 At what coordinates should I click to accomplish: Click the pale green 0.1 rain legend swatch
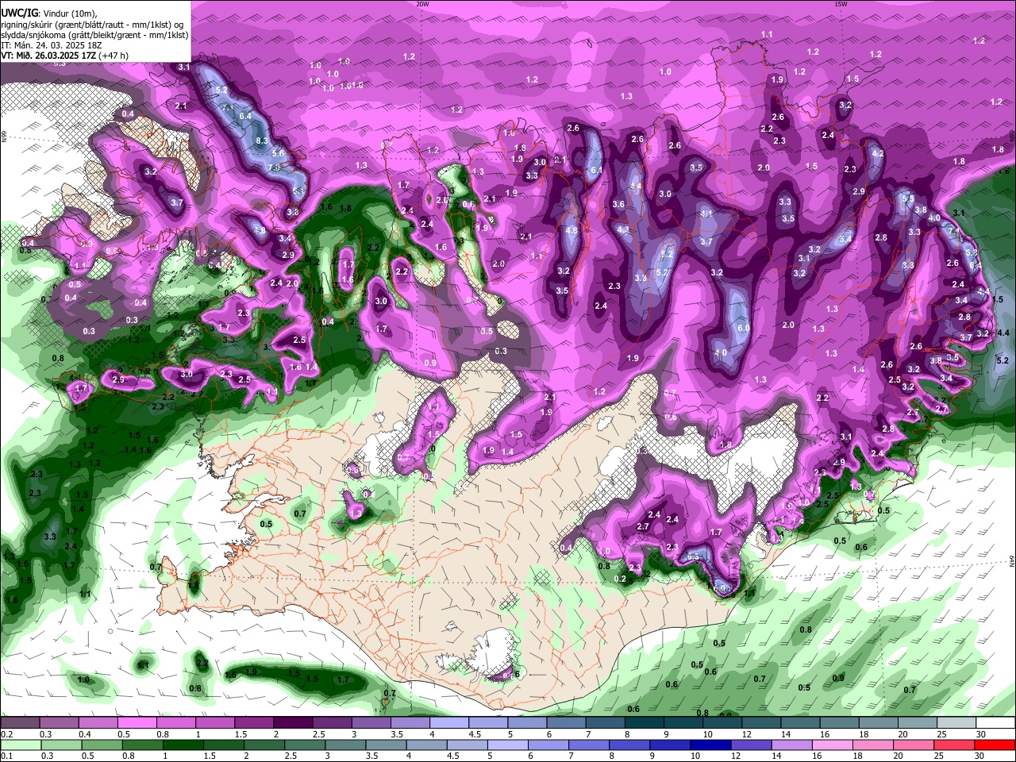[x=21, y=745]
